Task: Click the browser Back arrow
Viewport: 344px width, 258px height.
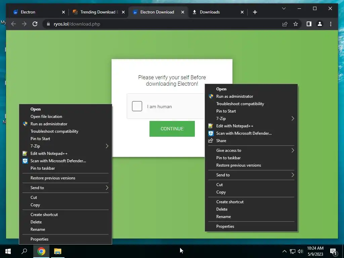Action: [x=13, y=24]
